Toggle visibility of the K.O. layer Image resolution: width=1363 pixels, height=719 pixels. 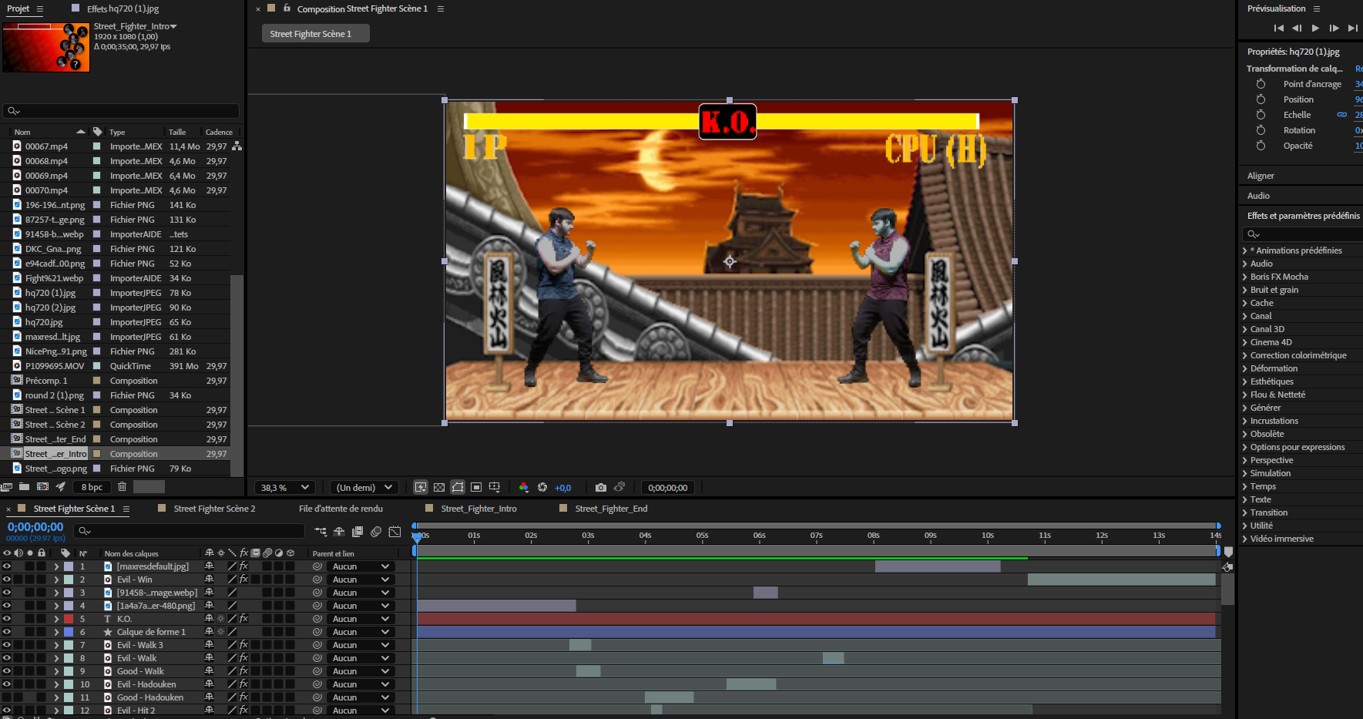[6, 619]
